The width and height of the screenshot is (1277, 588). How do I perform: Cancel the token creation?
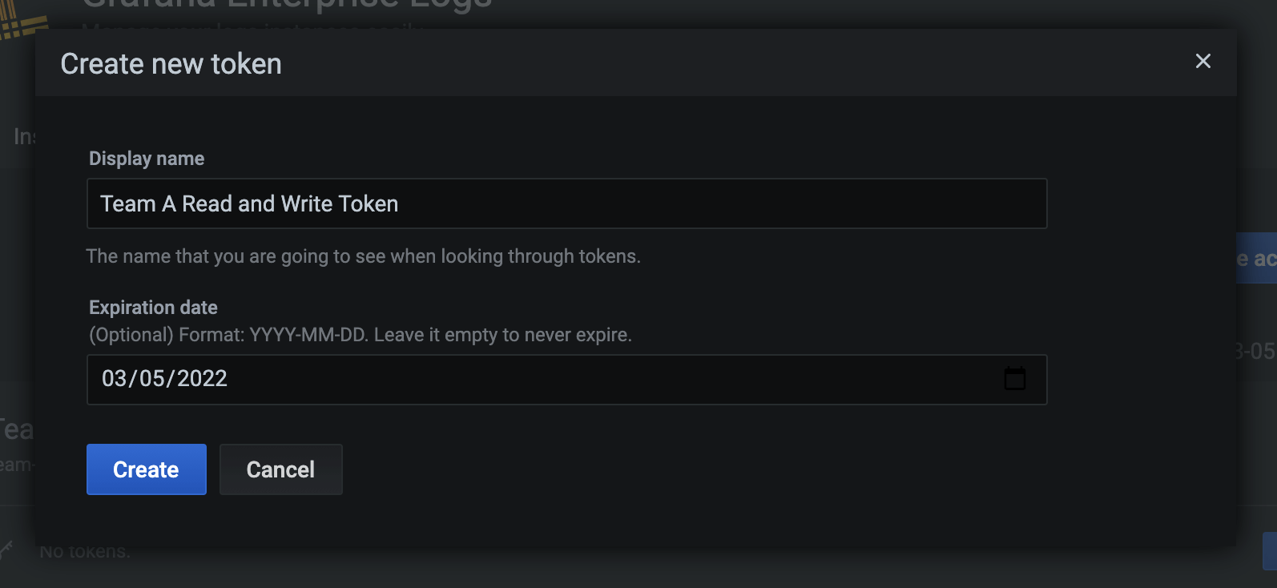[x=280, y=469]
